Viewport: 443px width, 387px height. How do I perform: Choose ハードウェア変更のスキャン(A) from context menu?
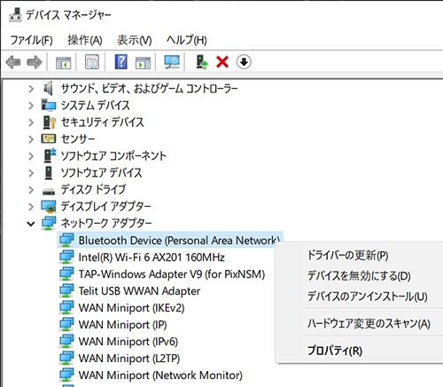click(x=369, y=323)
